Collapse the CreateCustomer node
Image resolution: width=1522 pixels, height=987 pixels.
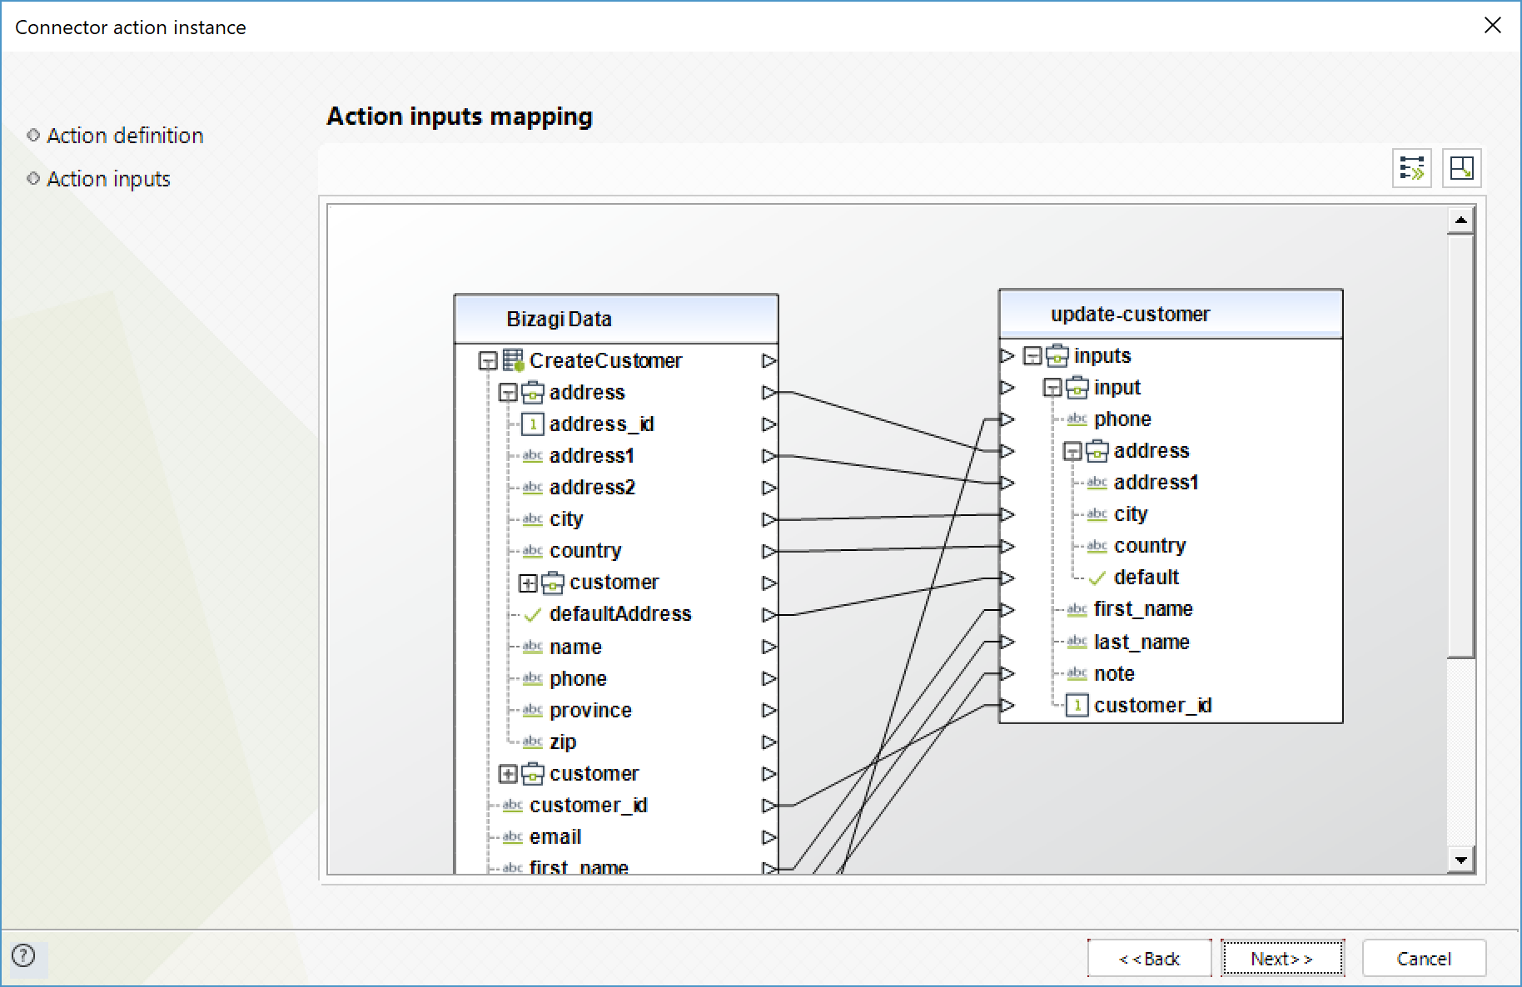(488, 361)
